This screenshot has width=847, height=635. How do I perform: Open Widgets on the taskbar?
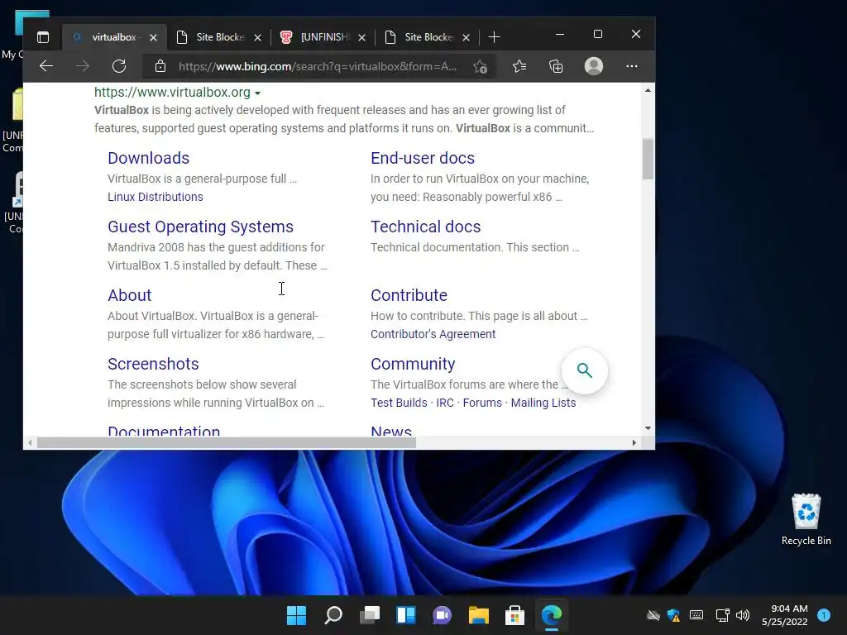click(405, 615)
